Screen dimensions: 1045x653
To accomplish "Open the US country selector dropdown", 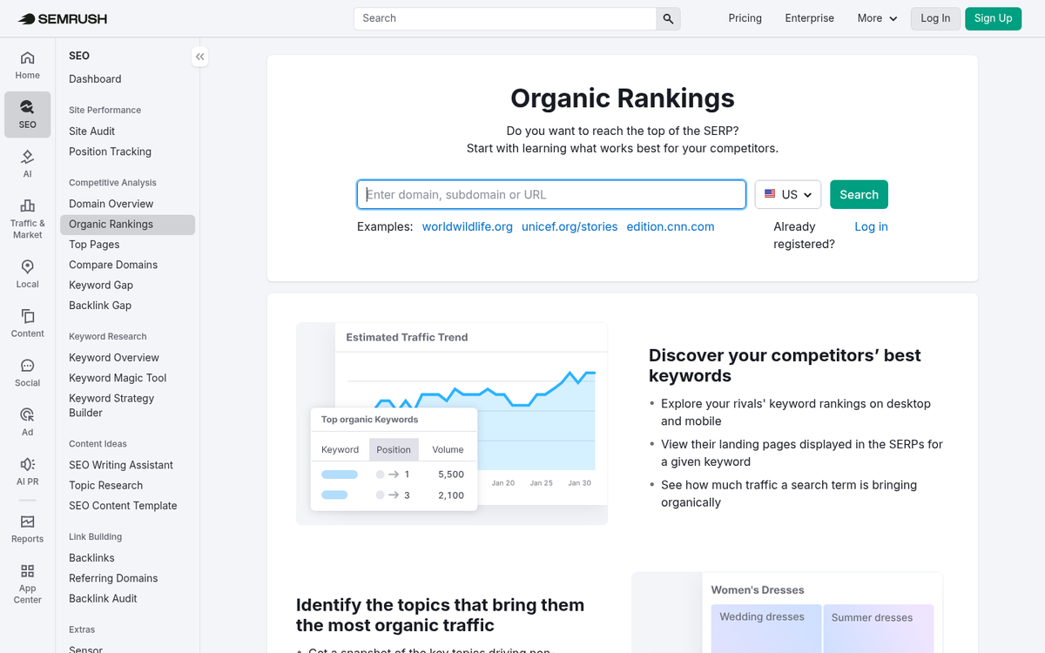I will (x=787, y=194).
